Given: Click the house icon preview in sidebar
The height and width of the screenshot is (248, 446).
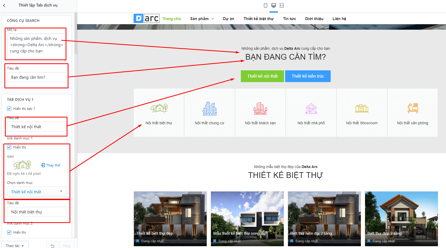Looking at the screenshot, I should point(22,165).
